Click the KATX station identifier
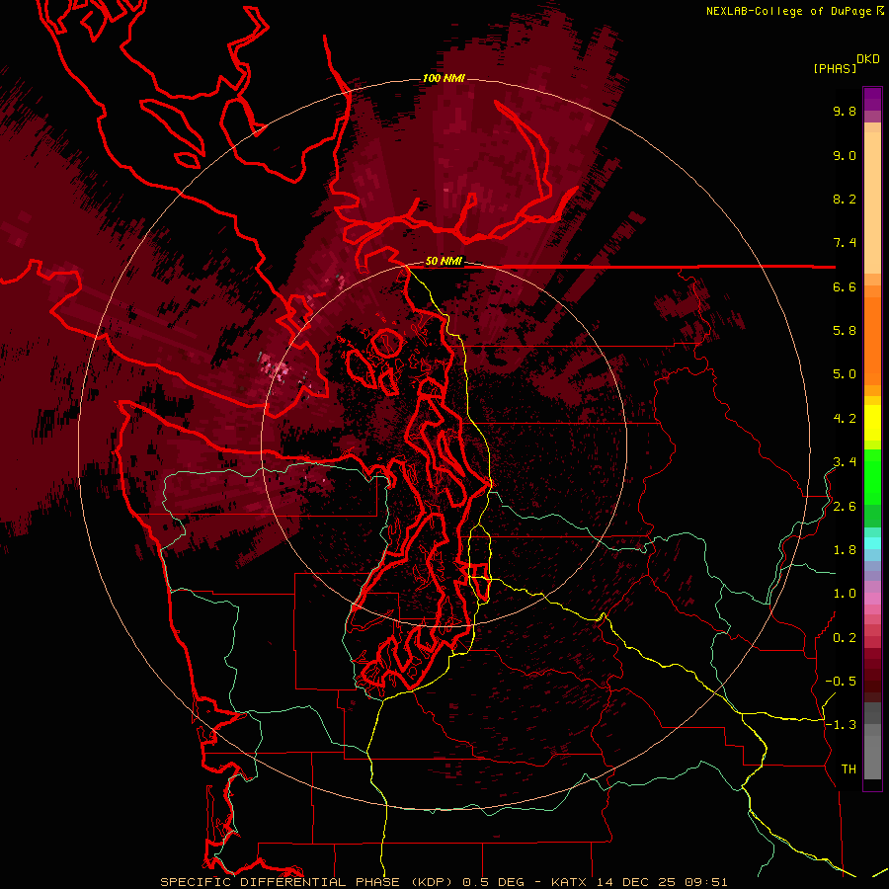The height and width of the screenshot is (889, 889). click(570, 882)
